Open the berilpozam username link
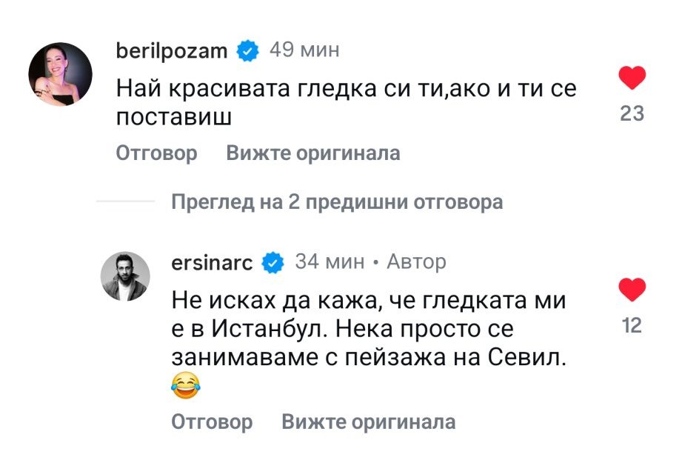 [x=172, y=50]
